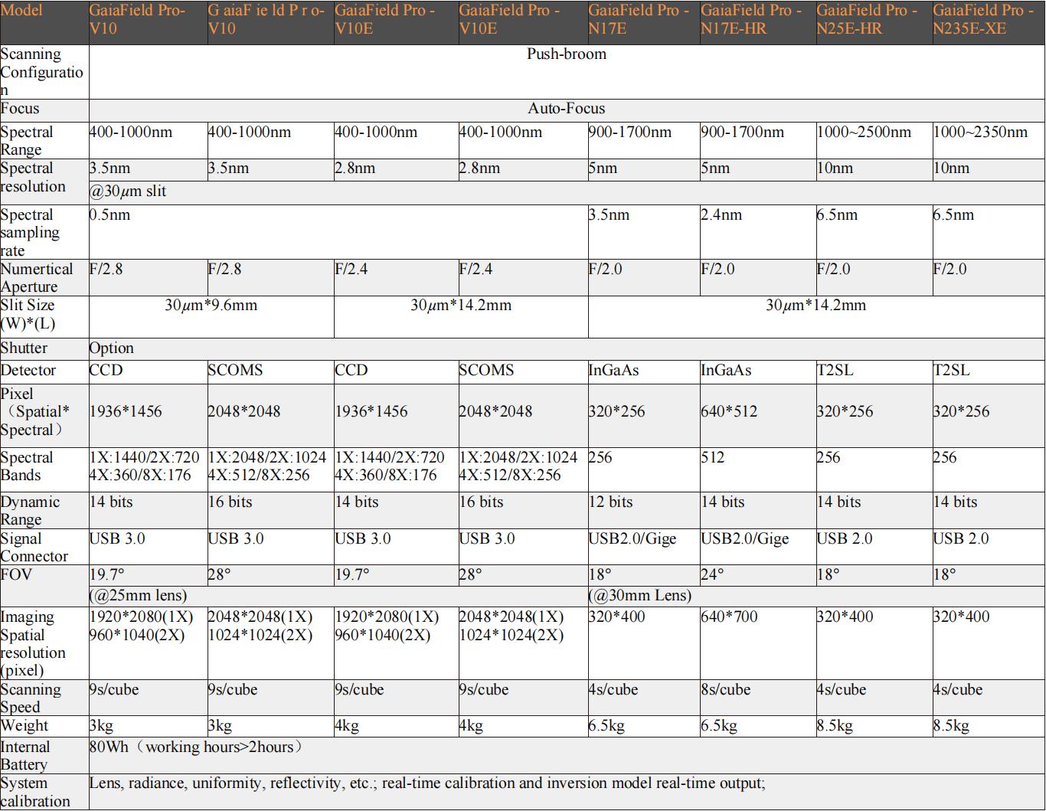The height and width of the screenshot is (811, 1046).
Task: Select the Option shutter value
Action: coord(112,348)
